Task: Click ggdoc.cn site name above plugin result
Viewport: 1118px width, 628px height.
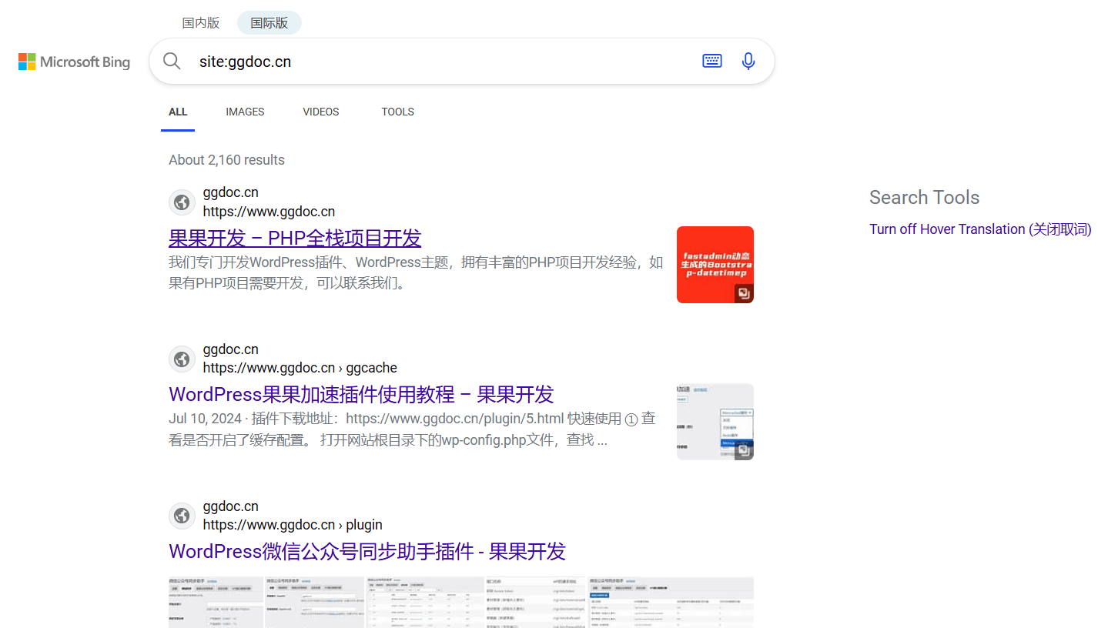Action: pos(230,506)
